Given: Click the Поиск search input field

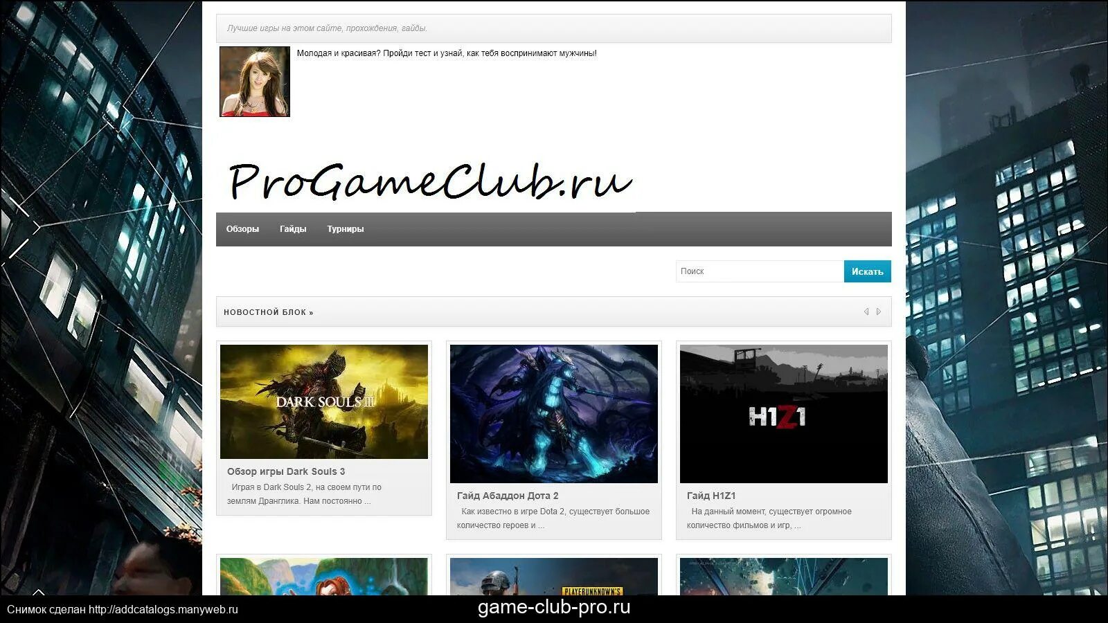Looking at the screenshot, I should point(760,271).
